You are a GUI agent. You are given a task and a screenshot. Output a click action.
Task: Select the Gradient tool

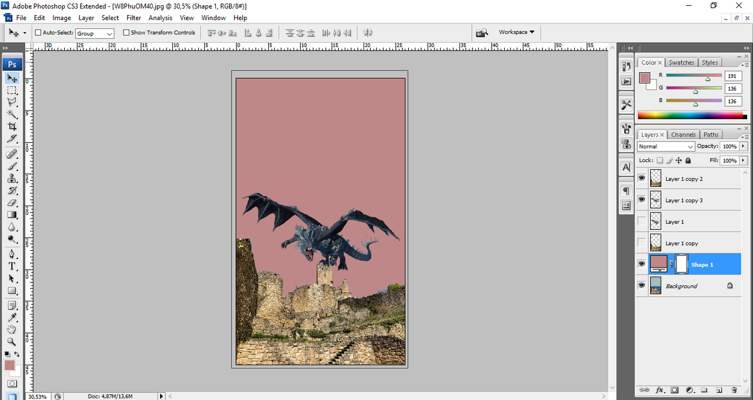(x=12, y=215)
